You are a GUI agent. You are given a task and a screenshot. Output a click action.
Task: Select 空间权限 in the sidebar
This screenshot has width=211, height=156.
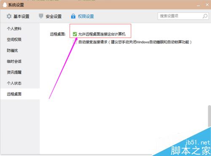click(x=20, y=39)
